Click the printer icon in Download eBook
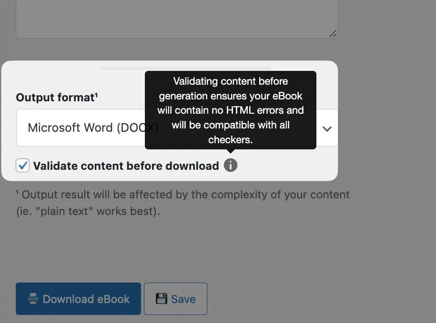This screenshot has width=436, height=323. coord(33,299)
